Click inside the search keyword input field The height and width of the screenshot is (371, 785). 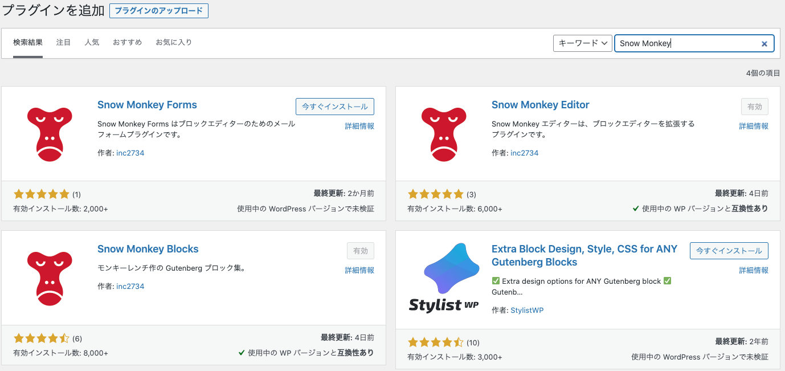tap(684, 43)
